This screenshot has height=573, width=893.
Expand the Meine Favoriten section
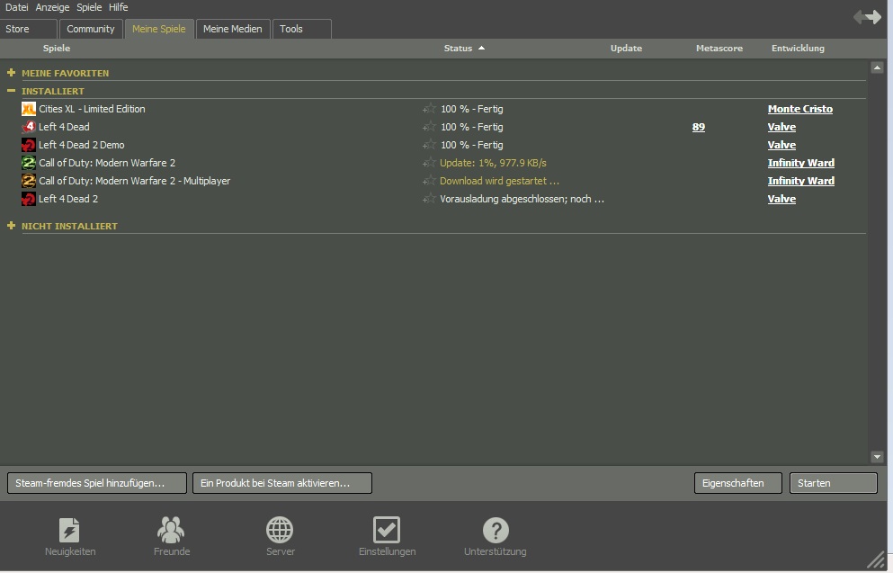[11, 73]
